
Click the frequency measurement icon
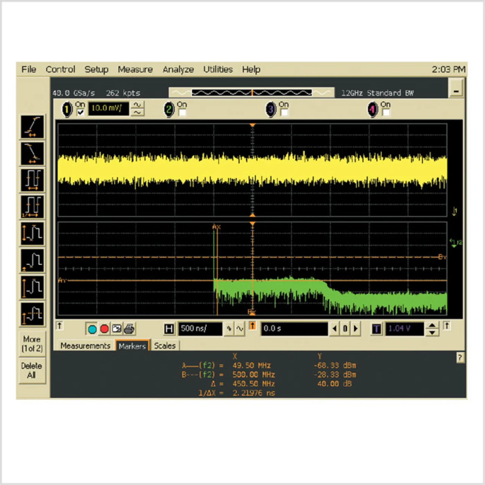32,207
